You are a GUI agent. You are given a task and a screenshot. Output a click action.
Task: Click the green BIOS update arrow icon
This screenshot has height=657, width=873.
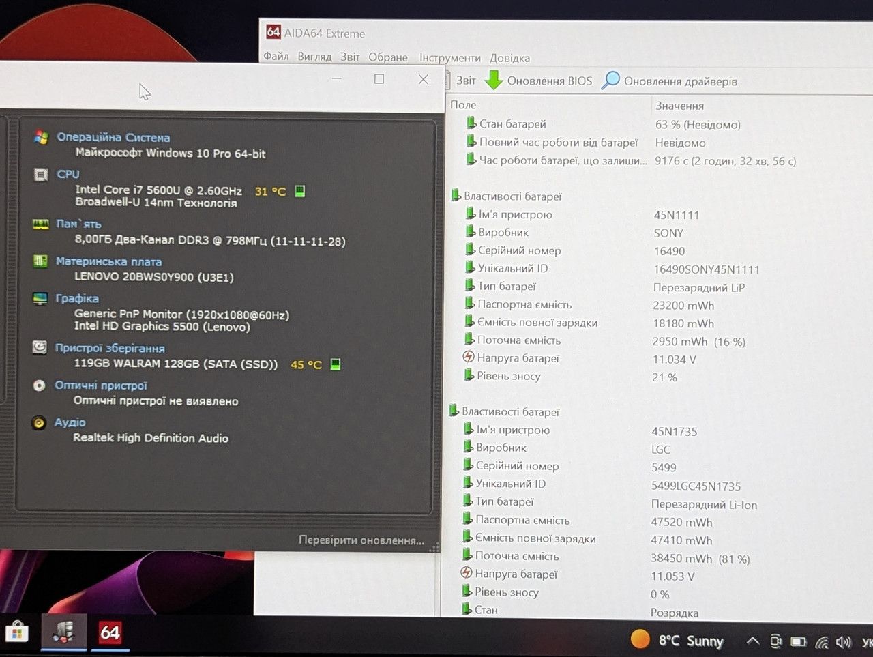pos(493,80)
